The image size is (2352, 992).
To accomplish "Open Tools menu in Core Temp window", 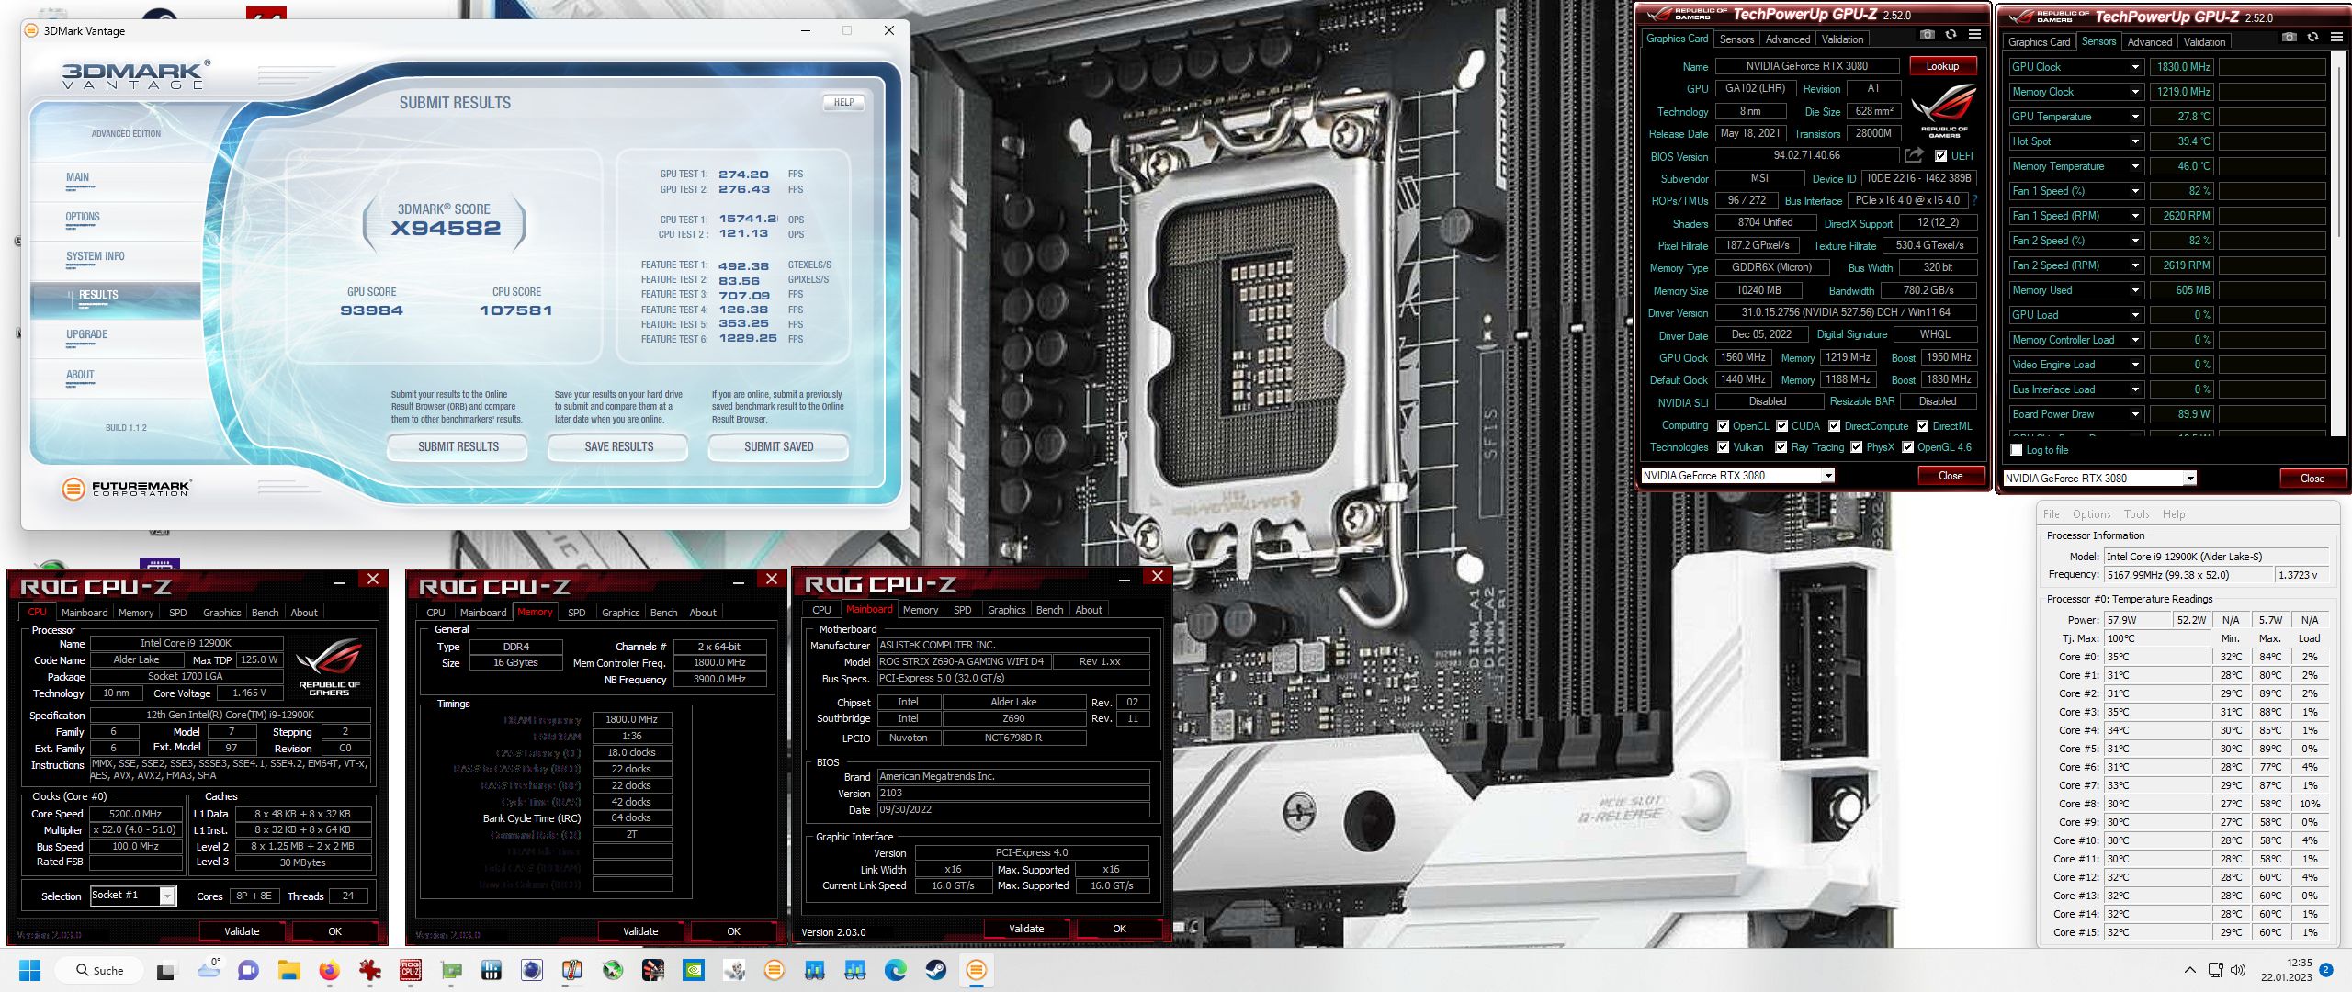I will pos(2136,514).
